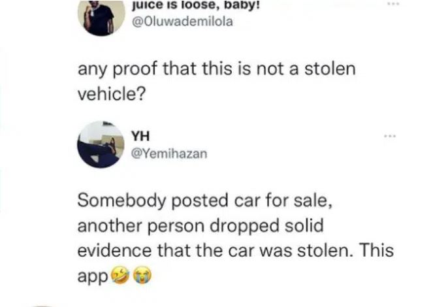Click the word 'app' before the emojis
The width and height of the screenshot is (431, 307).
tap(93, 276)
